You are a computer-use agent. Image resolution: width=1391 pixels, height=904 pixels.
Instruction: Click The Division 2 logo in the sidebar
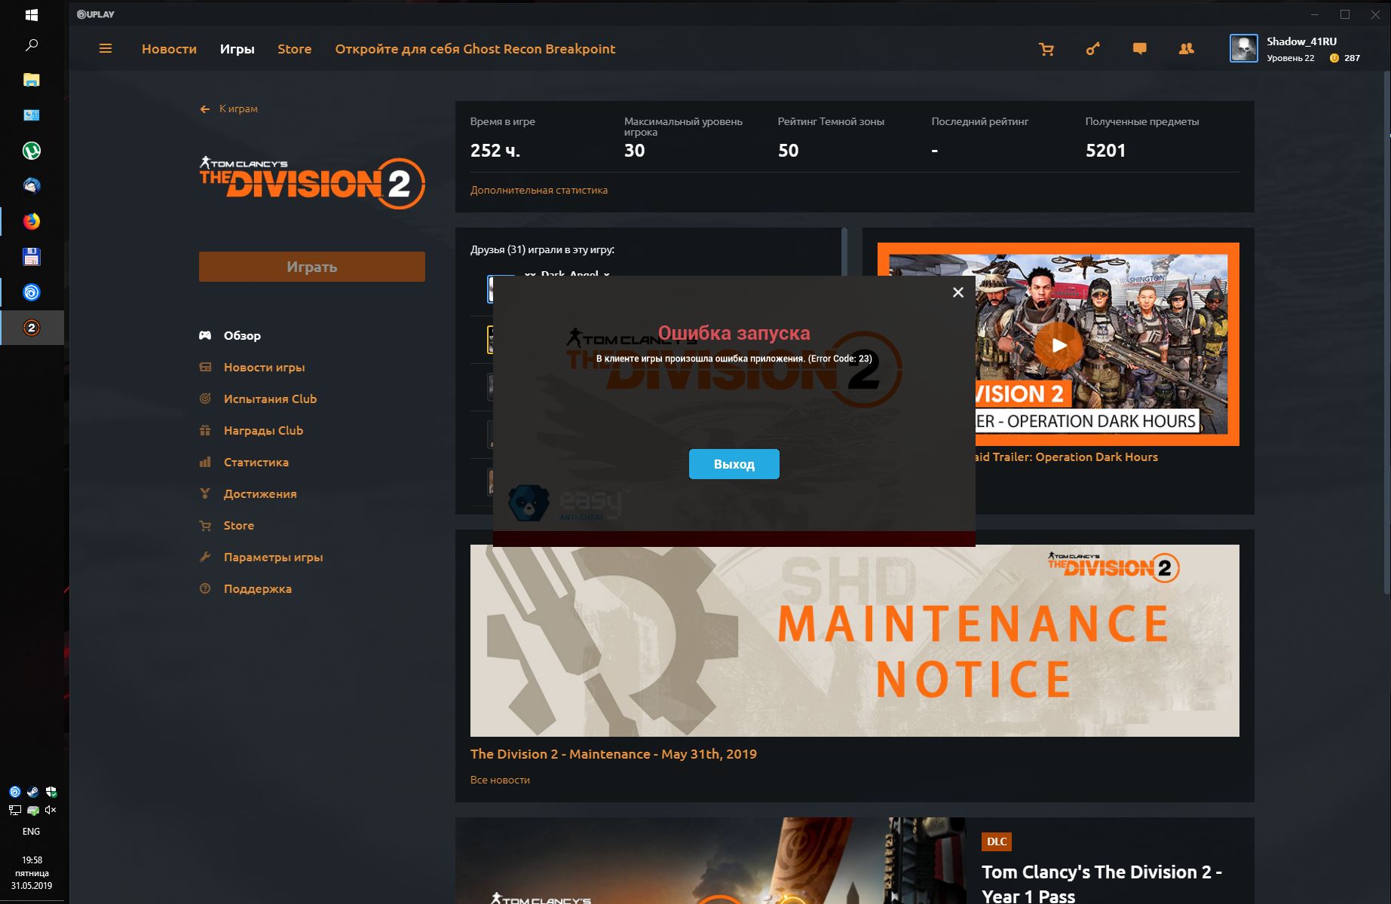click(x=312, y=182)
